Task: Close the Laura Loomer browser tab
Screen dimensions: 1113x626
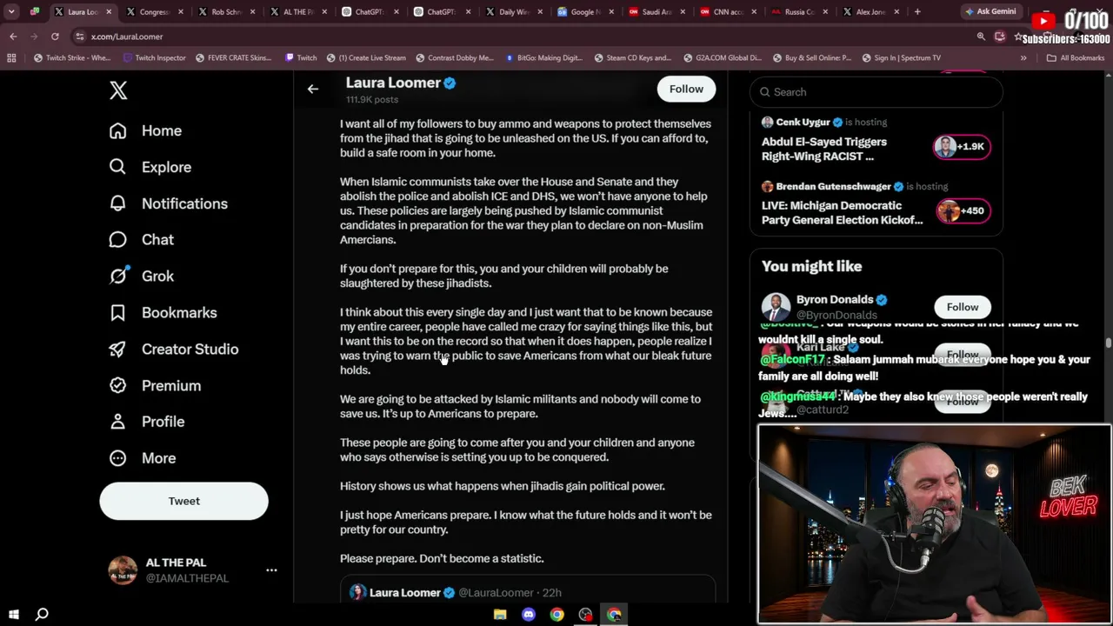Action: pos(110,12)
